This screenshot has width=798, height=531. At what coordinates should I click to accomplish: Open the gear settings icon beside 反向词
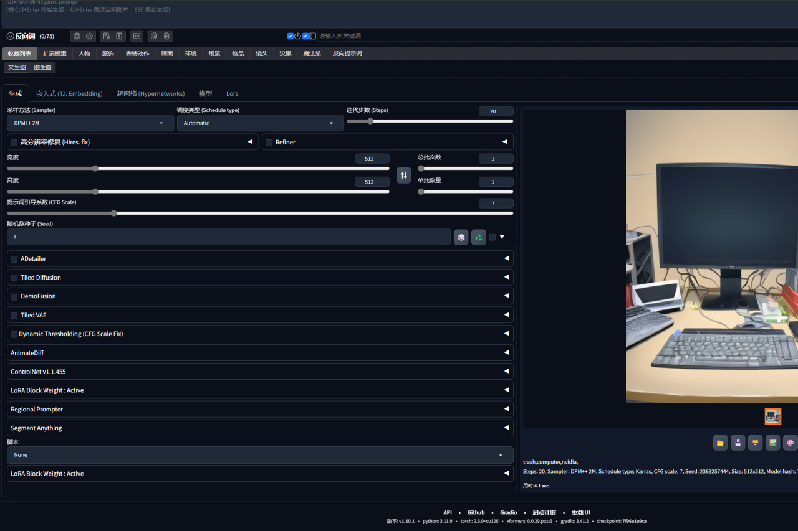tap(90, 36)
